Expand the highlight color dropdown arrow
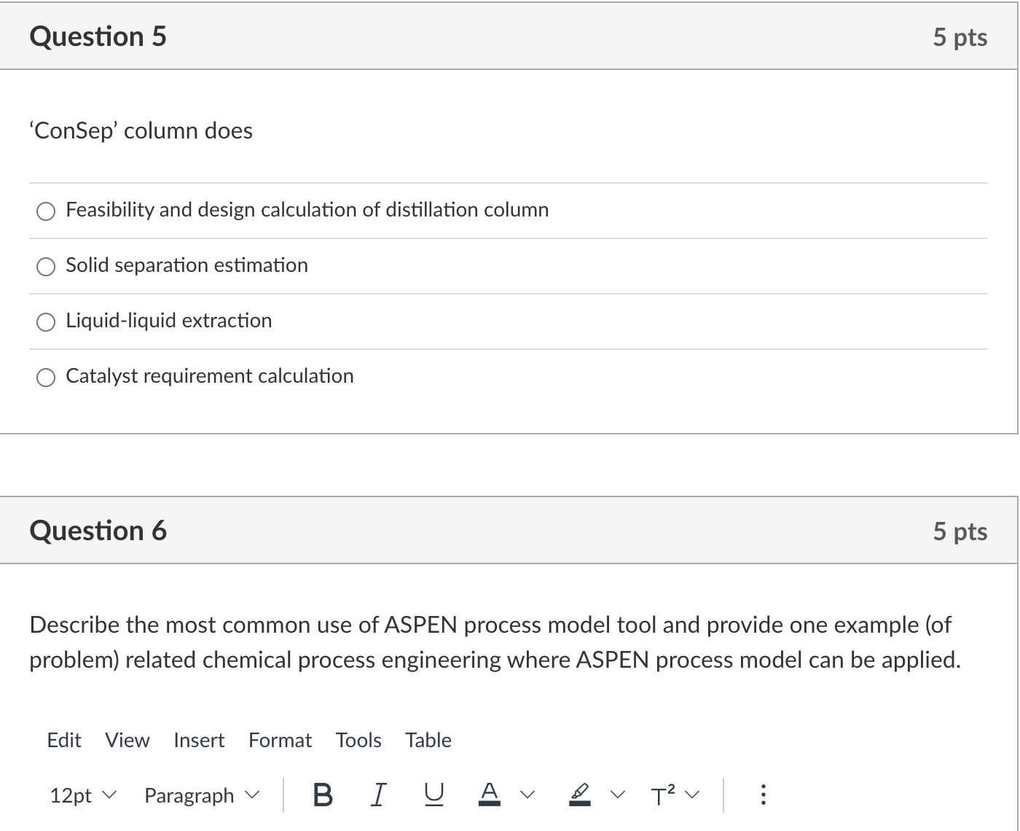Screen dimensions: 1020x831 pyautogui.click(x=618, y=795)
